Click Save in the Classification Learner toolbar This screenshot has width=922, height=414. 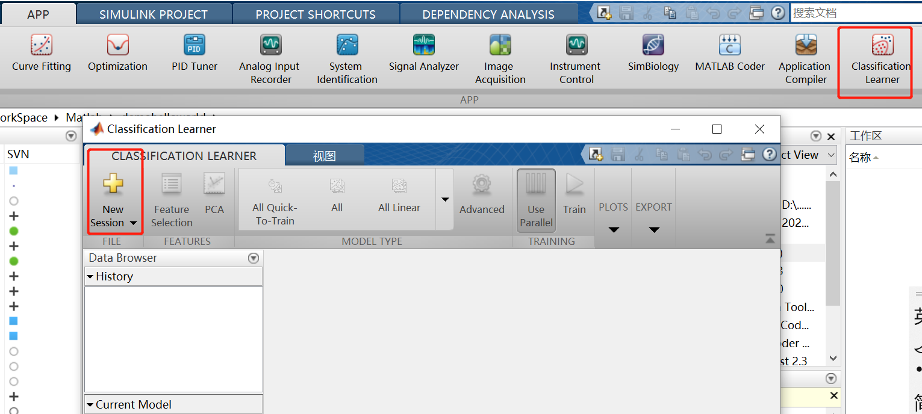coord(617,155)
